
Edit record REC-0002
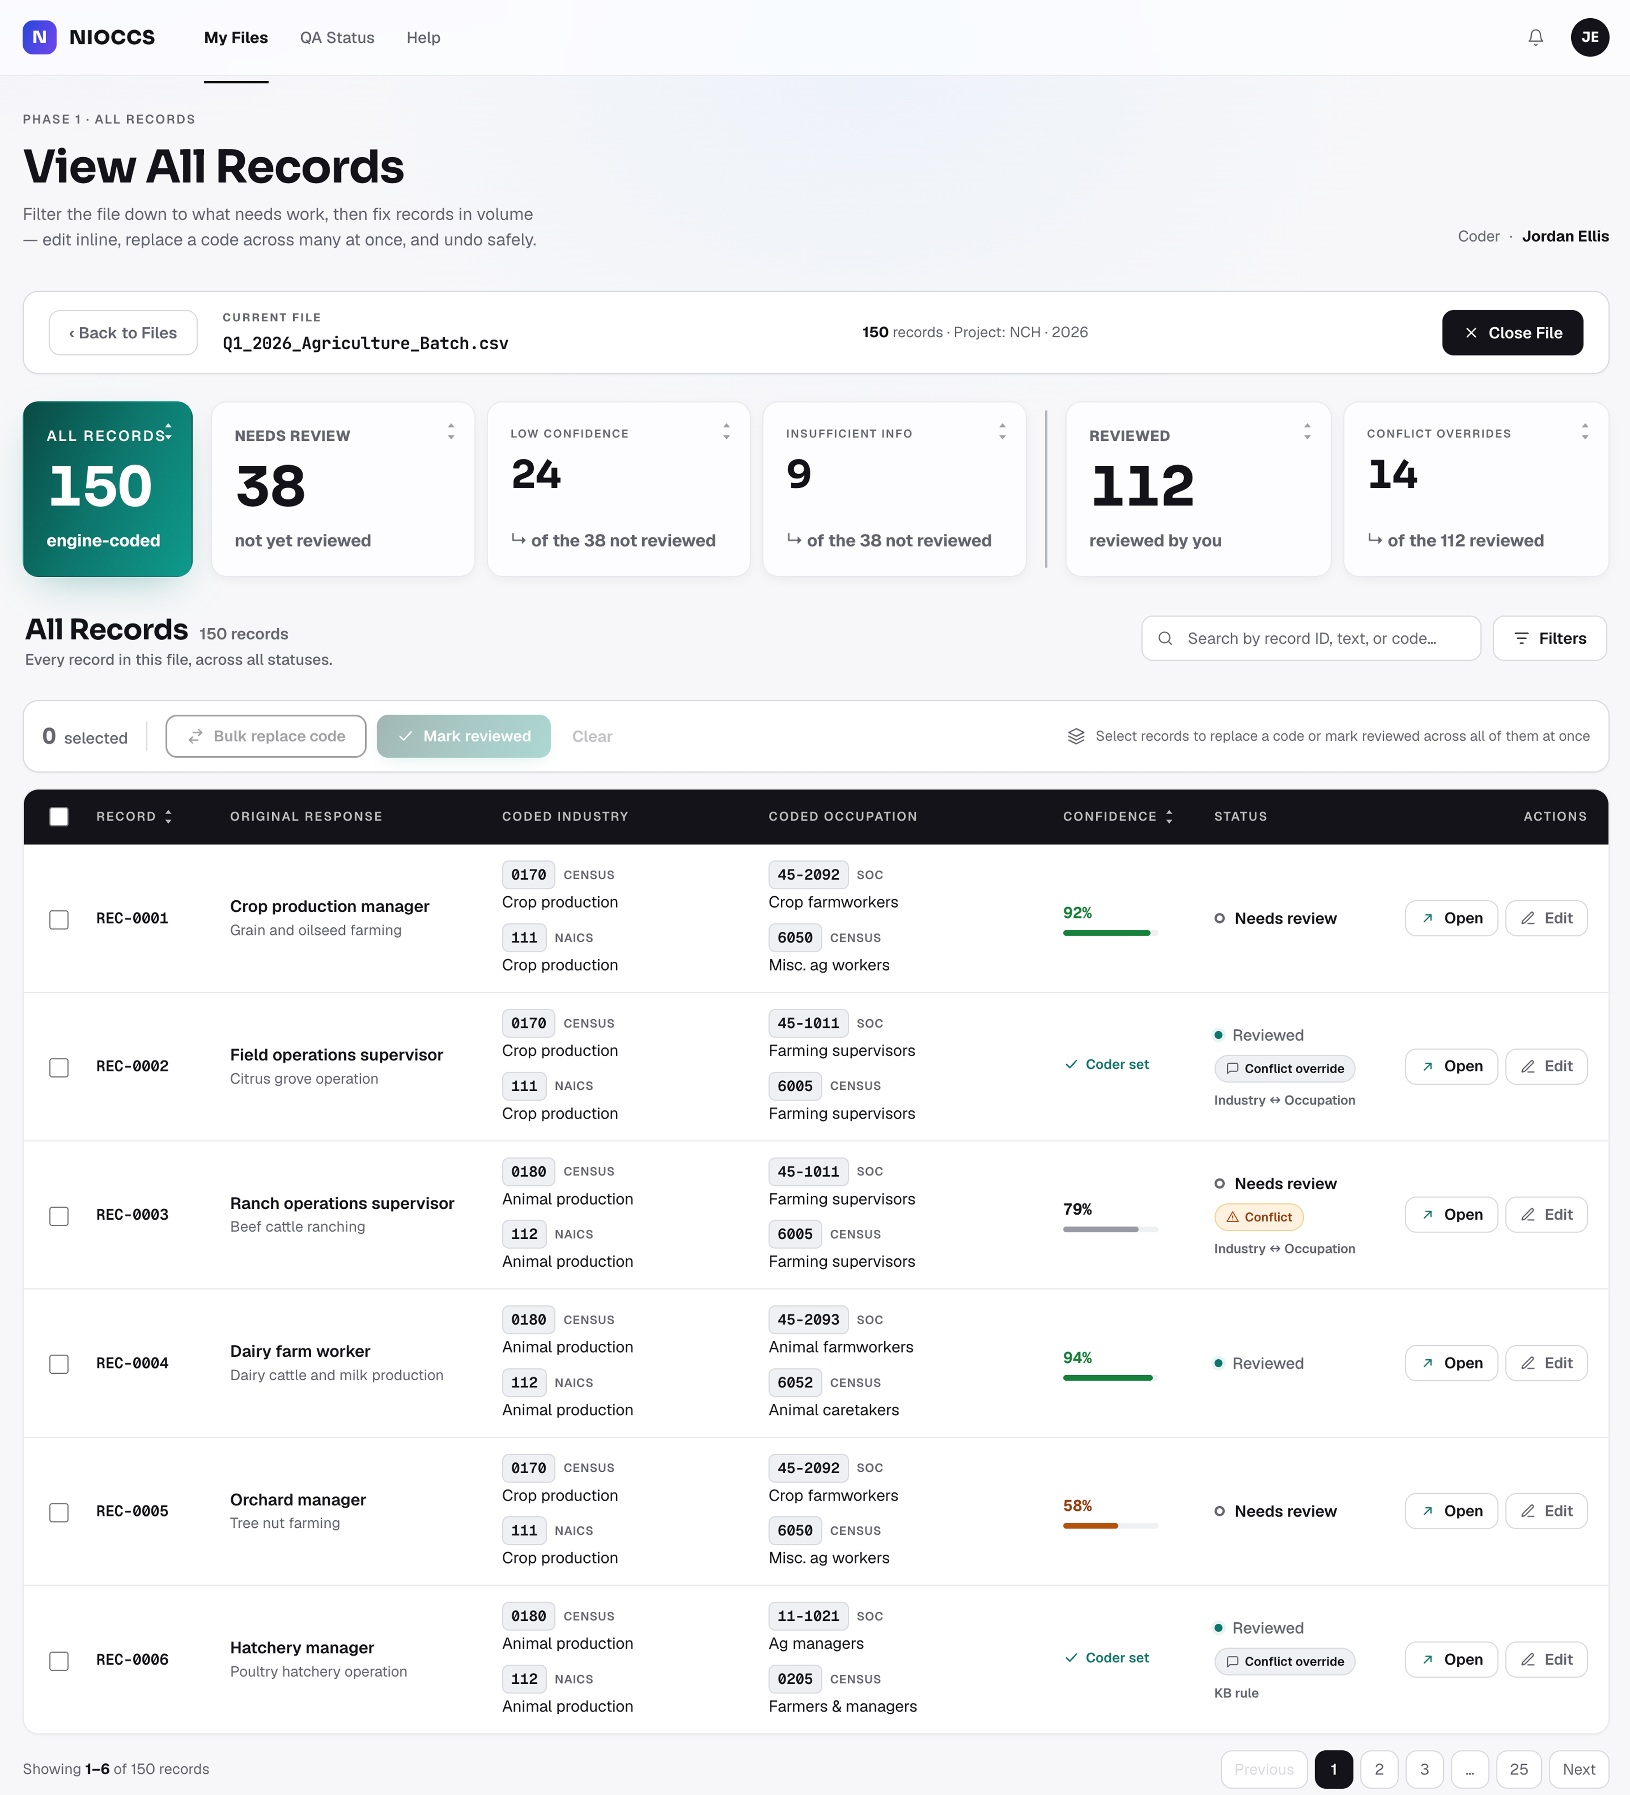point(1546,1067)
